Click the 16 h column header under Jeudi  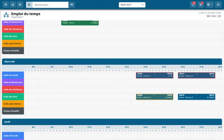click(183, 127)
